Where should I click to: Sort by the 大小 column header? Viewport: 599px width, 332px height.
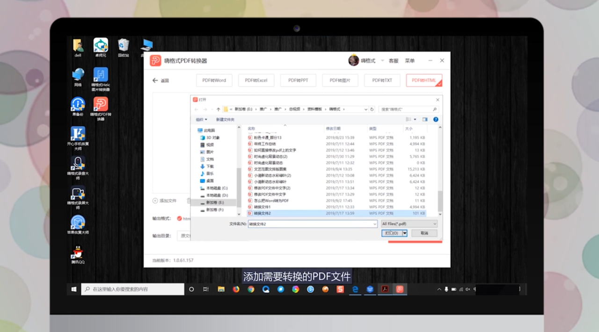[409, 128]
